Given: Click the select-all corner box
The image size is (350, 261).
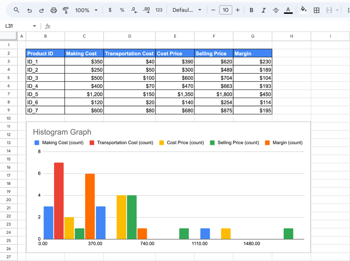Looking at the screenshot, I should [8, 36].
